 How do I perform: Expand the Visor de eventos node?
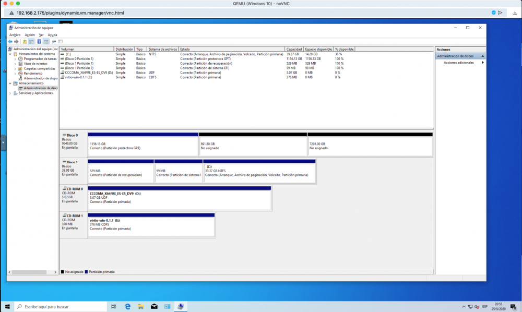click(x=15, y=64)
